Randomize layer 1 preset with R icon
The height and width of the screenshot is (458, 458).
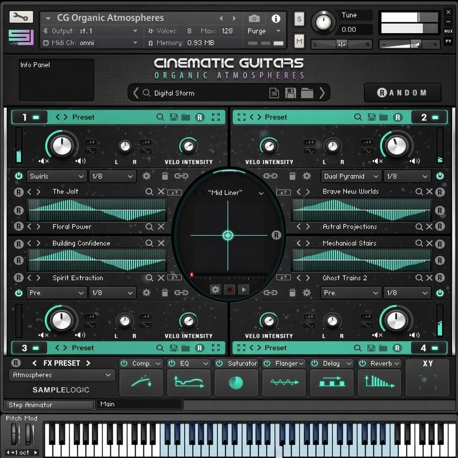(199, 117)
